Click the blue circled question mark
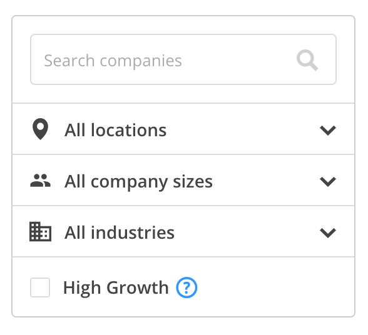The image size is (368, 335). pos(187,287)
